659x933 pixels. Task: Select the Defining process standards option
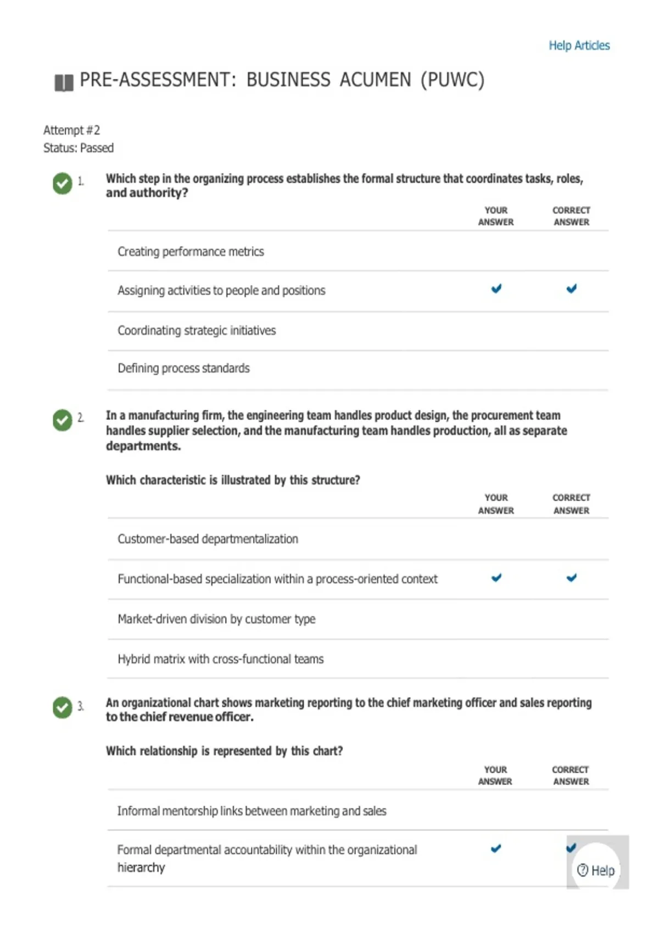[358, 368]
